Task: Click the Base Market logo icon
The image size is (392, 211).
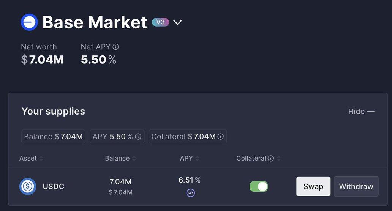Action: coord(29,22)
